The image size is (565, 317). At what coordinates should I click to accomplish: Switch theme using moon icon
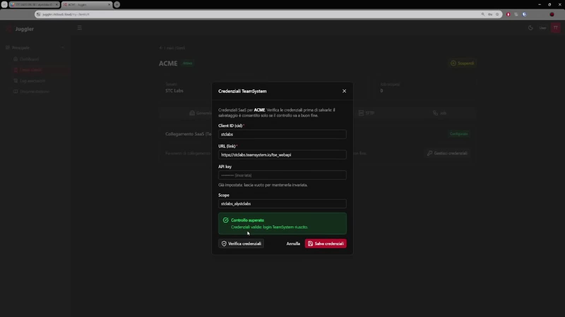[x=530, y=28]
